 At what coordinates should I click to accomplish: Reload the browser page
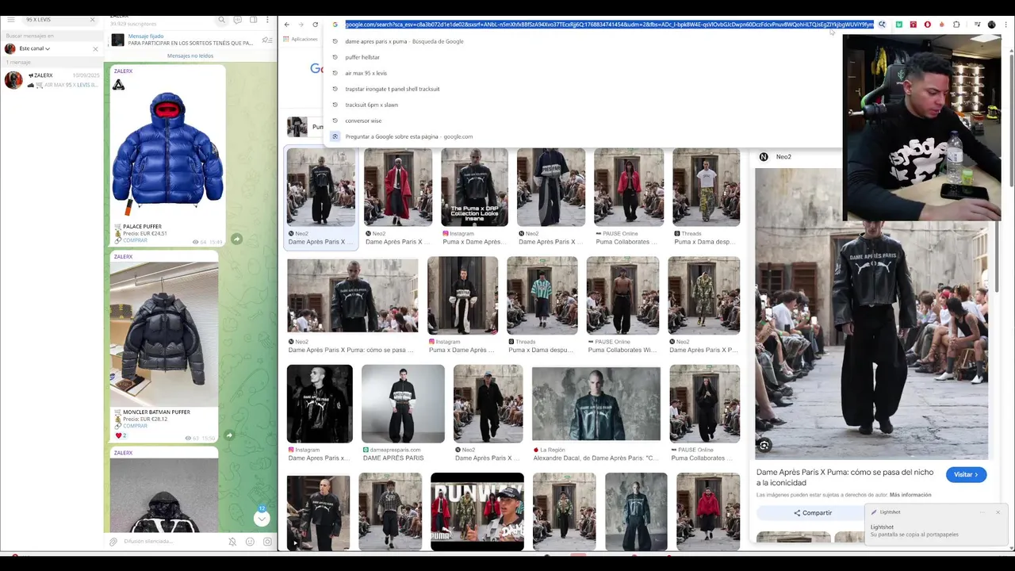click(x=315, y=25)
